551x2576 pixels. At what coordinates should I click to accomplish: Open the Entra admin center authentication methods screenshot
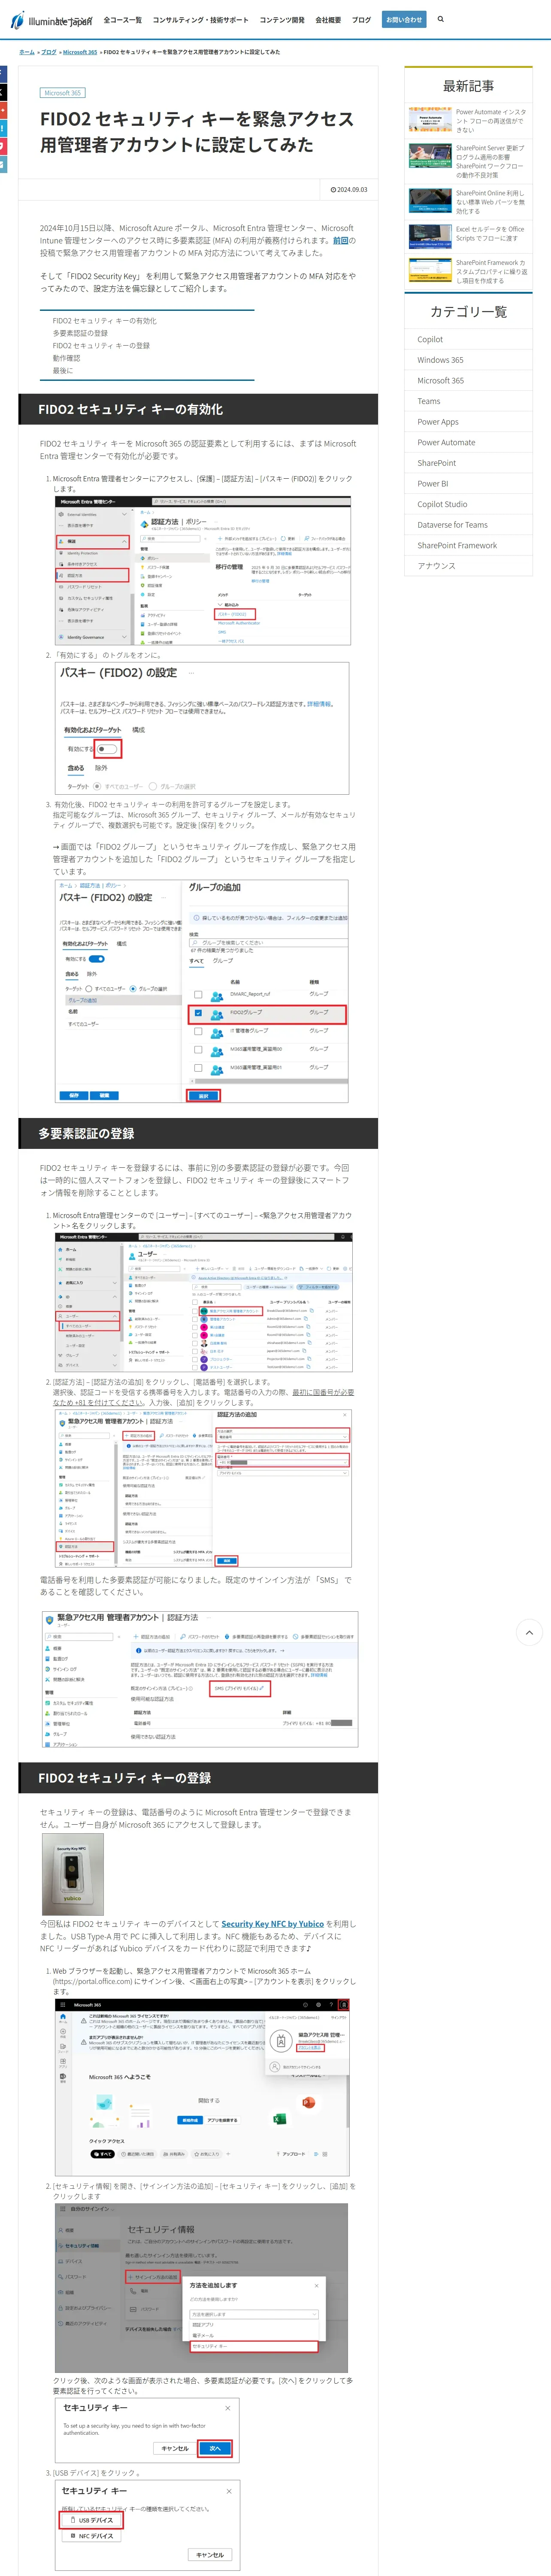point(202,570)
